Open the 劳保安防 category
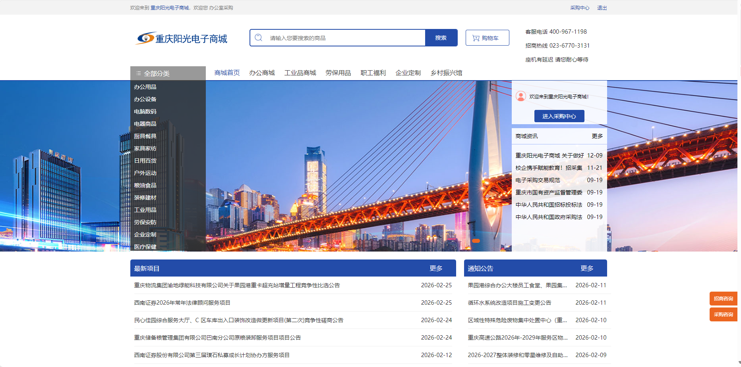This screenshot has height=367, width=741. (x=145, y=222)
